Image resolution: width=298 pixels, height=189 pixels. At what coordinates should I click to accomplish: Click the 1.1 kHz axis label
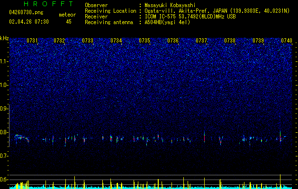pyautogui.click(x=4, y=61)
